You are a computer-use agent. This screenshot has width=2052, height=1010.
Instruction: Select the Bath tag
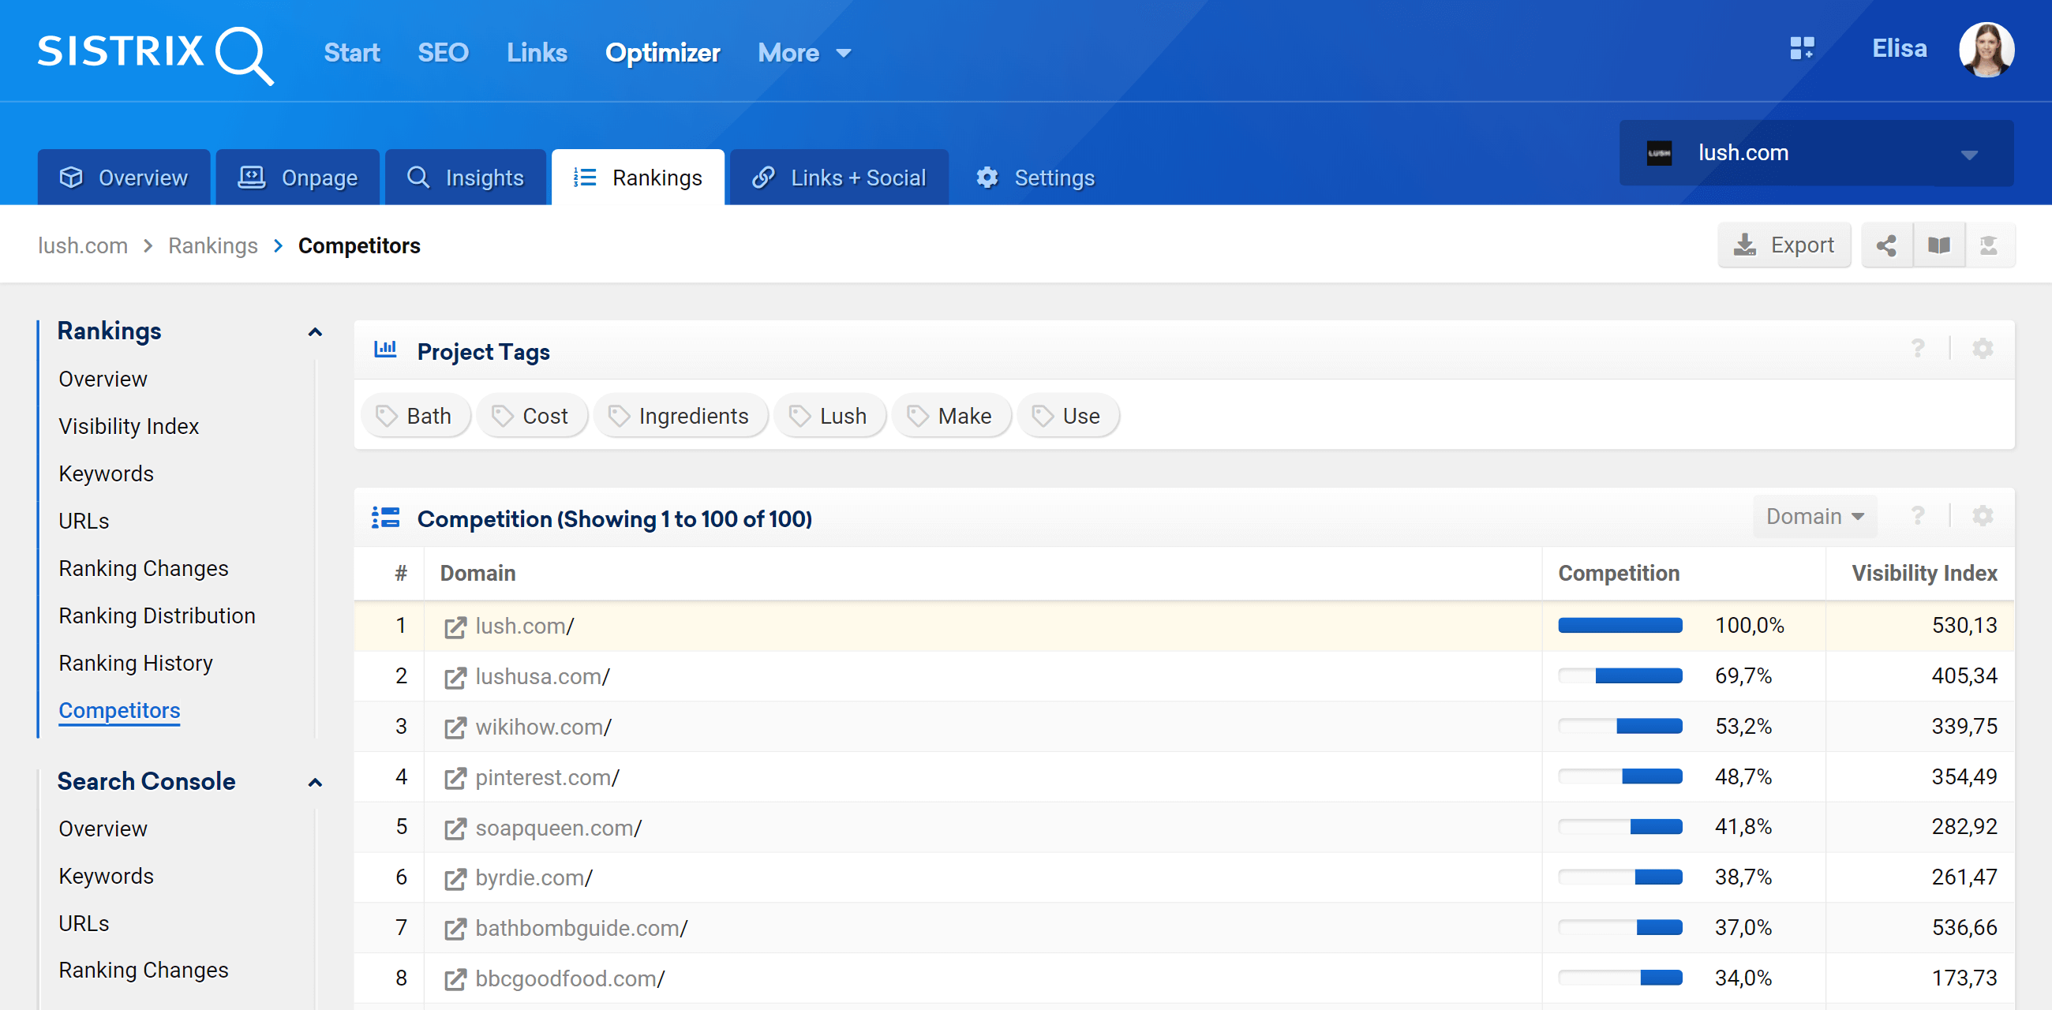click(415, 416)
